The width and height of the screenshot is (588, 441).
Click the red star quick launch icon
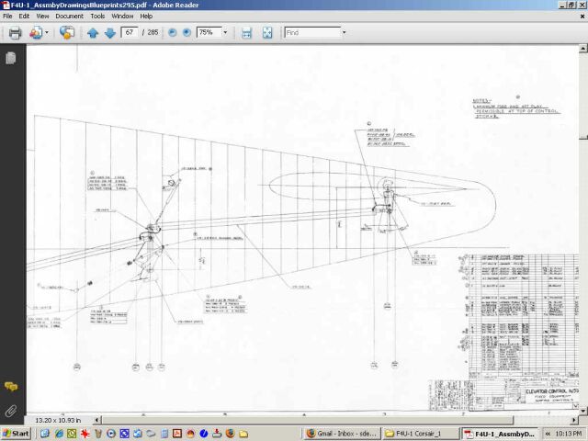[x=85, y=434]
